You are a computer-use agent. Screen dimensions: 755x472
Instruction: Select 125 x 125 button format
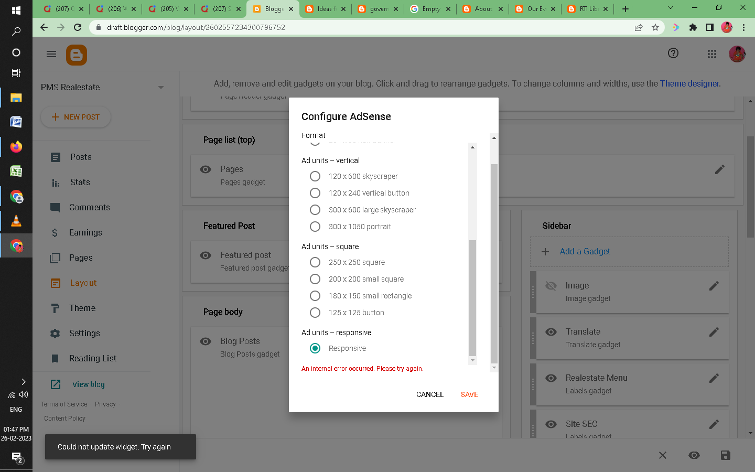(315, 313)
